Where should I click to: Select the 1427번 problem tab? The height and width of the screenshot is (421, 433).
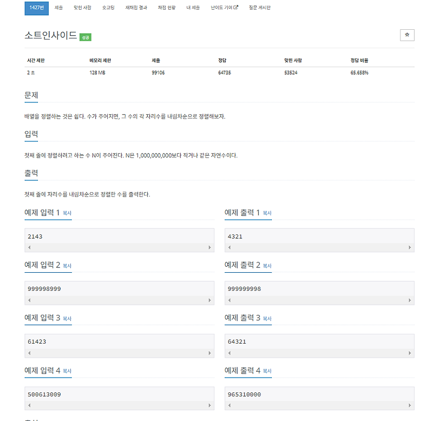click(x=36, y=8)
